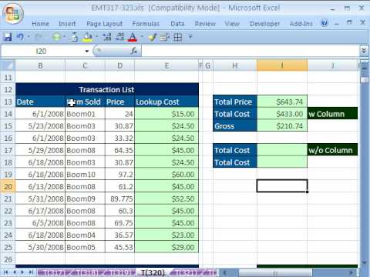The width and height of the screenshot is (370, 277).
Task: Select row 20 header
Action: (8, 186)
